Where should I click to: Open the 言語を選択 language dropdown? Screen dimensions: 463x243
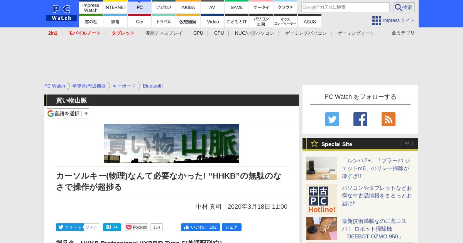pos(68,113)
